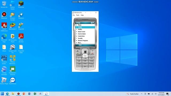Select Project64 desktop shortcut

pos(21,26)
